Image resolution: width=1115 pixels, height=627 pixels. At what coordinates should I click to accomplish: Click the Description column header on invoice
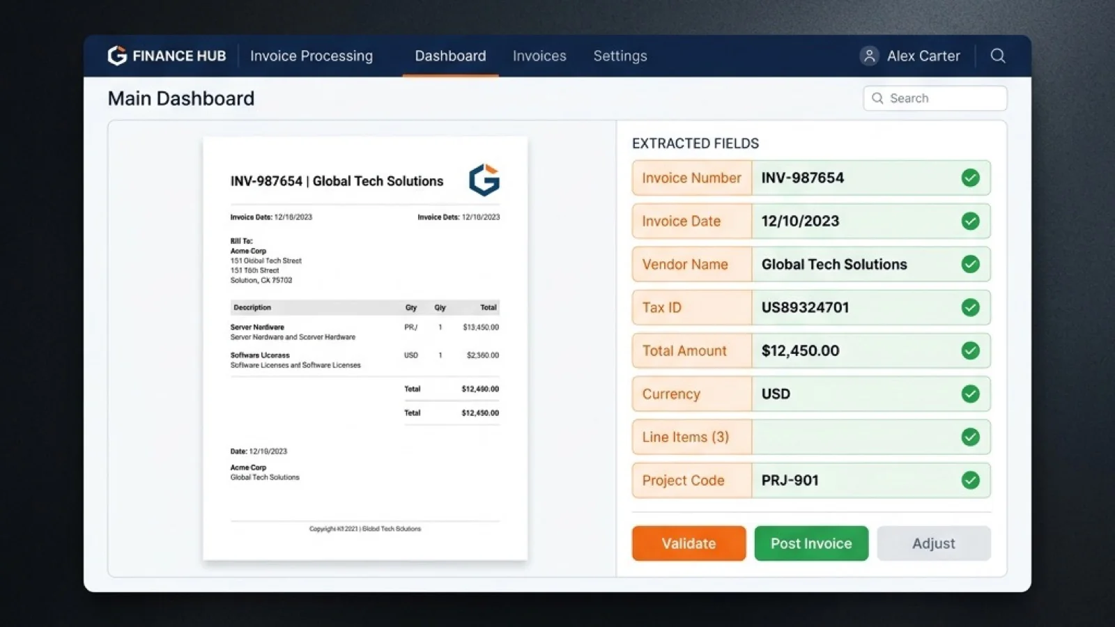[x=252, y=307]
